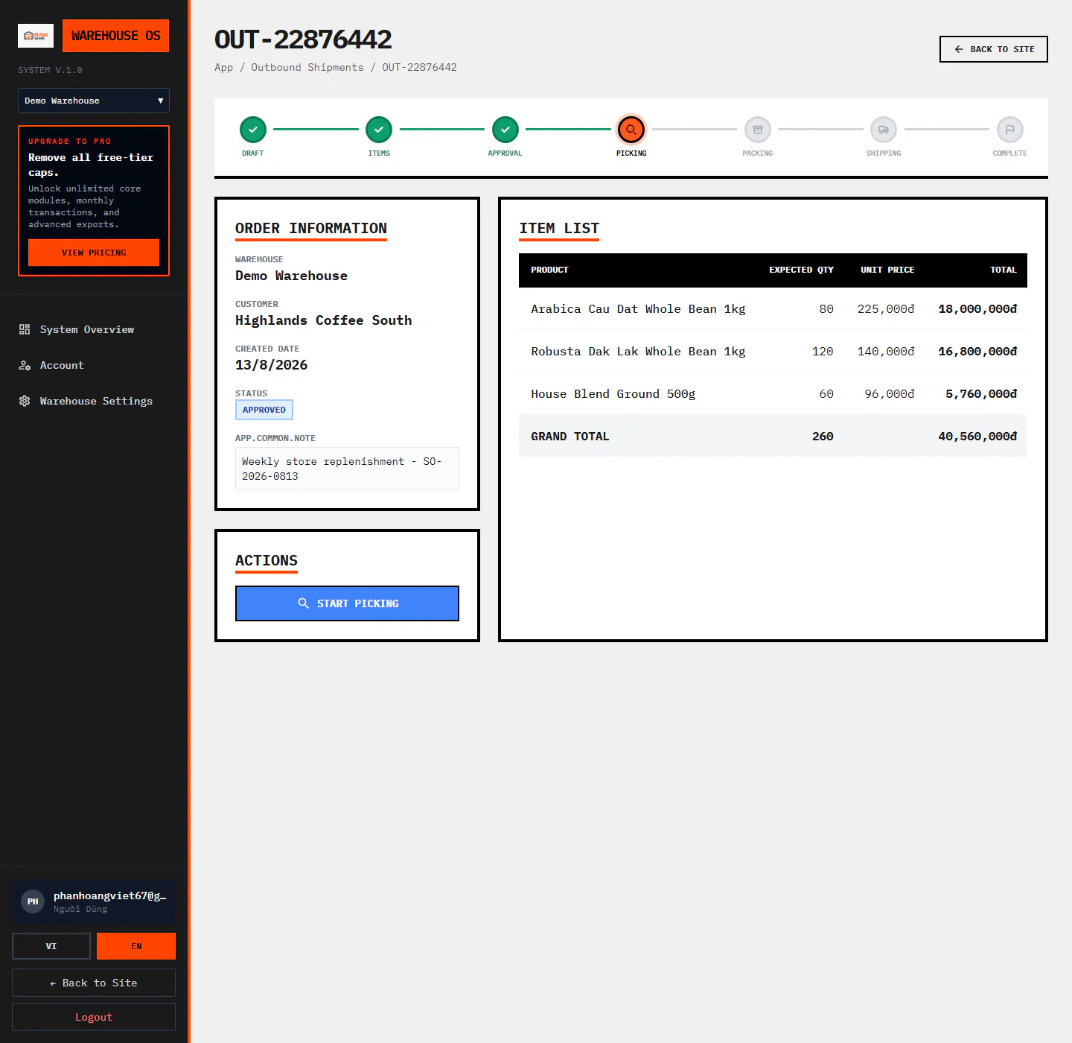Click the Total column header
The image size is (1072, 1043).
1003,270
